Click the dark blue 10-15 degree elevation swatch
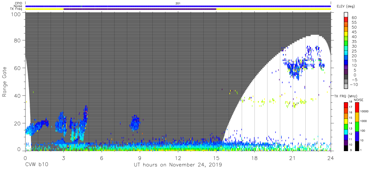Image resolution: width=372 pixels, height=171 pixels. (346, 63)
